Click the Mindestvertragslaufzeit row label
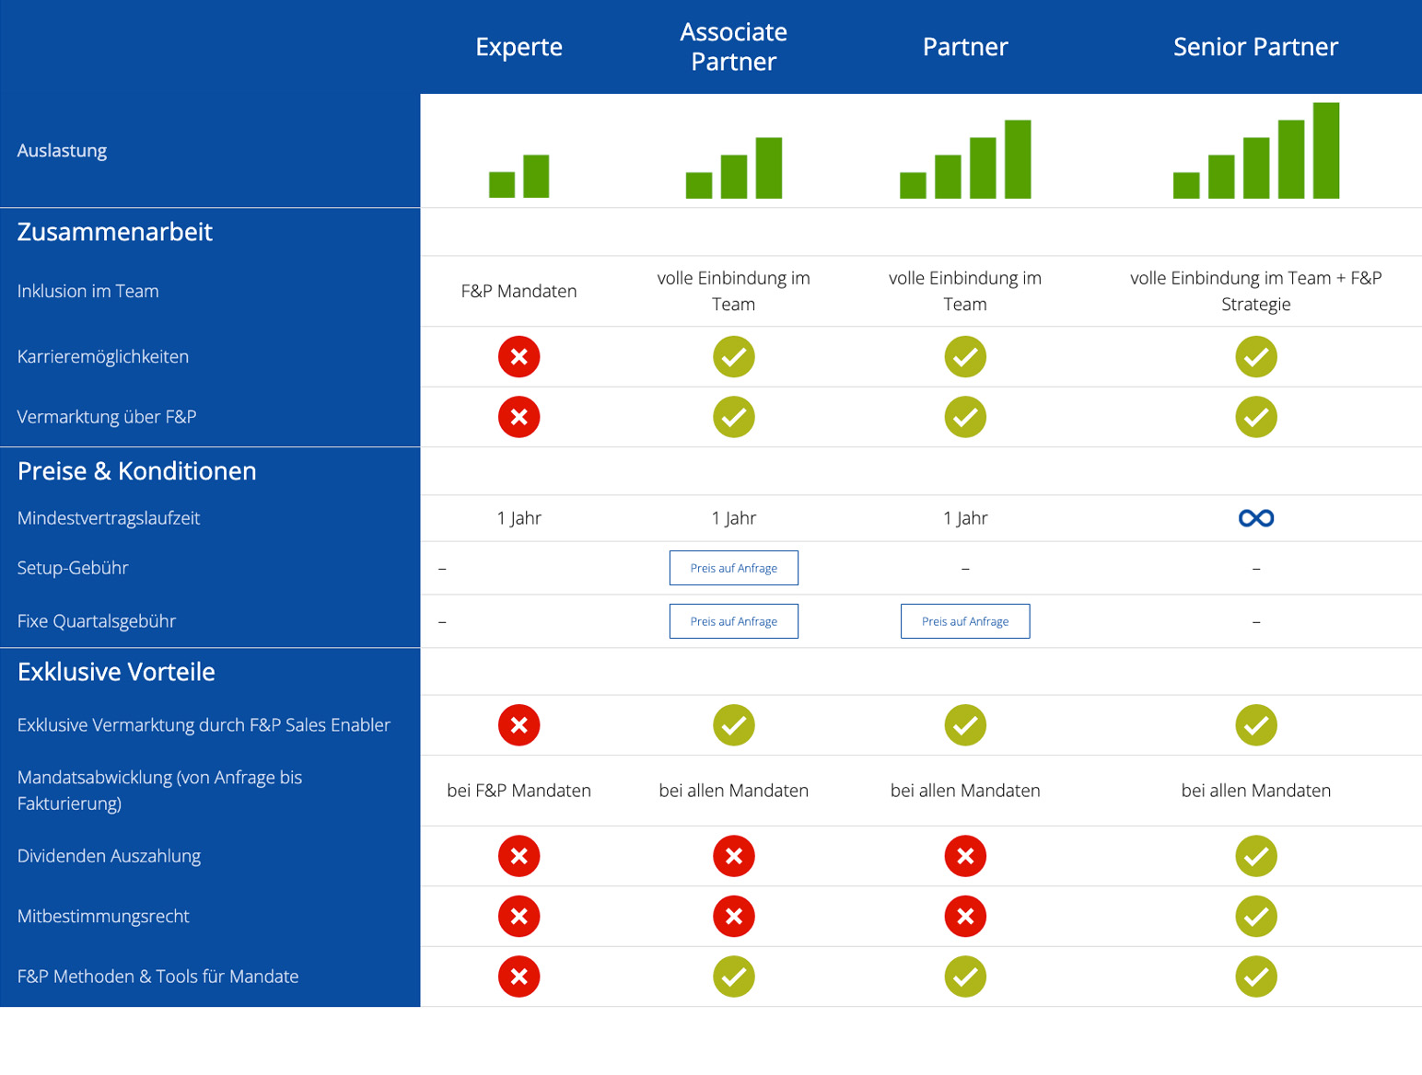 coord(109,518)
